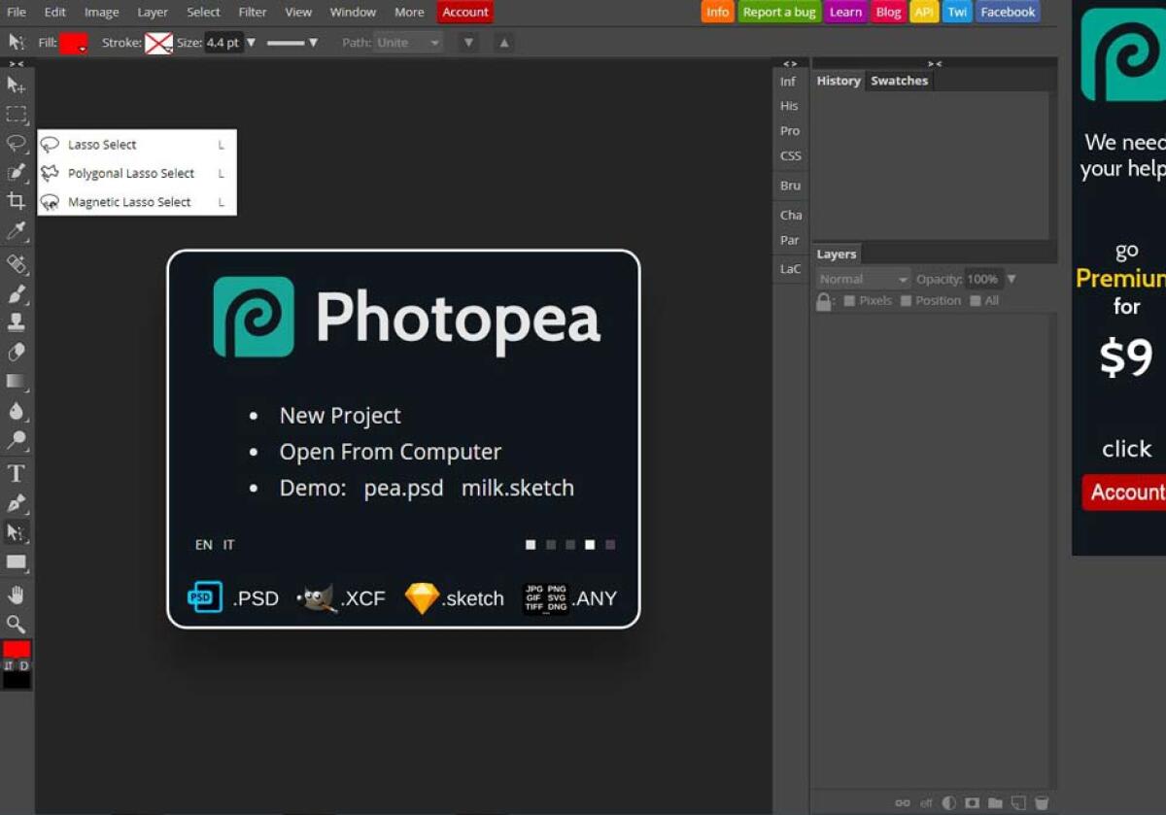Open the pea.psd demo file
The height and width of the screenshot is (815, 1166).
[x=403, y=489]
